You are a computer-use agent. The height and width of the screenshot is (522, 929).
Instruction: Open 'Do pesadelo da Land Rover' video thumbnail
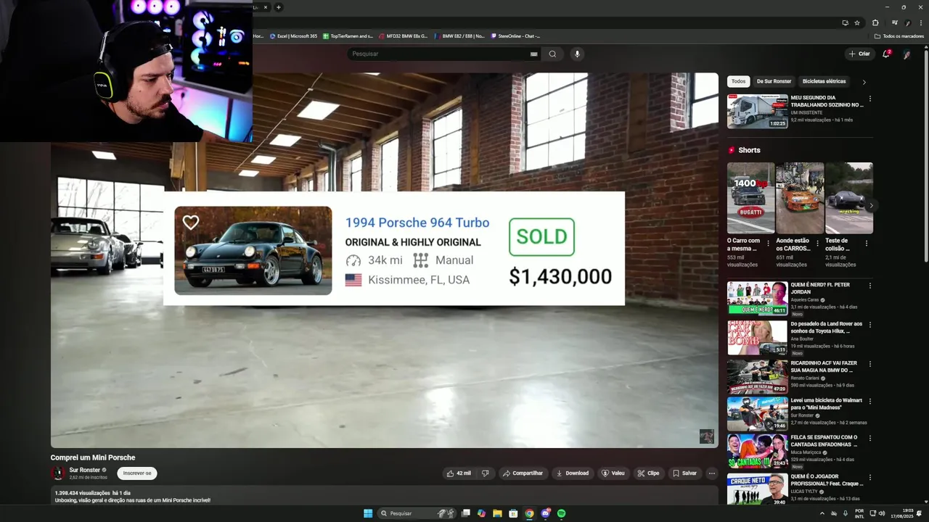757,337
